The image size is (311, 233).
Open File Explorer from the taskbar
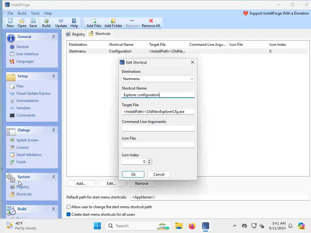179,226
